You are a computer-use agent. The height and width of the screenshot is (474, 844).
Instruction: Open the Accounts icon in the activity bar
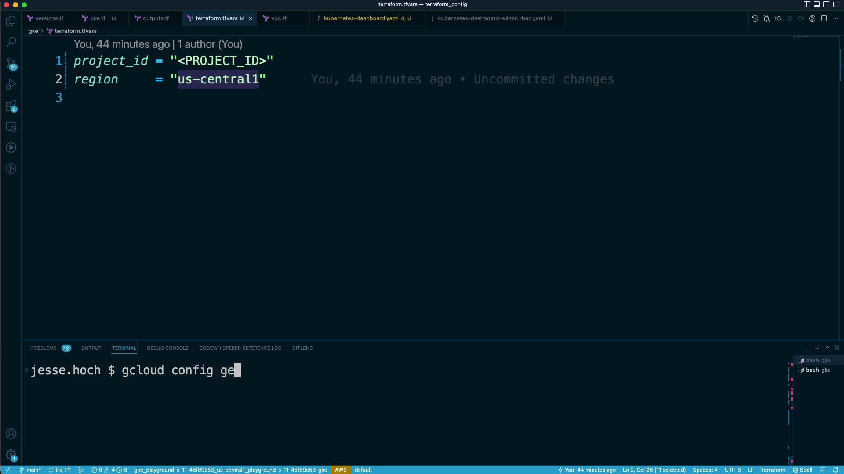pyautogui.click(x=11, y=434)
